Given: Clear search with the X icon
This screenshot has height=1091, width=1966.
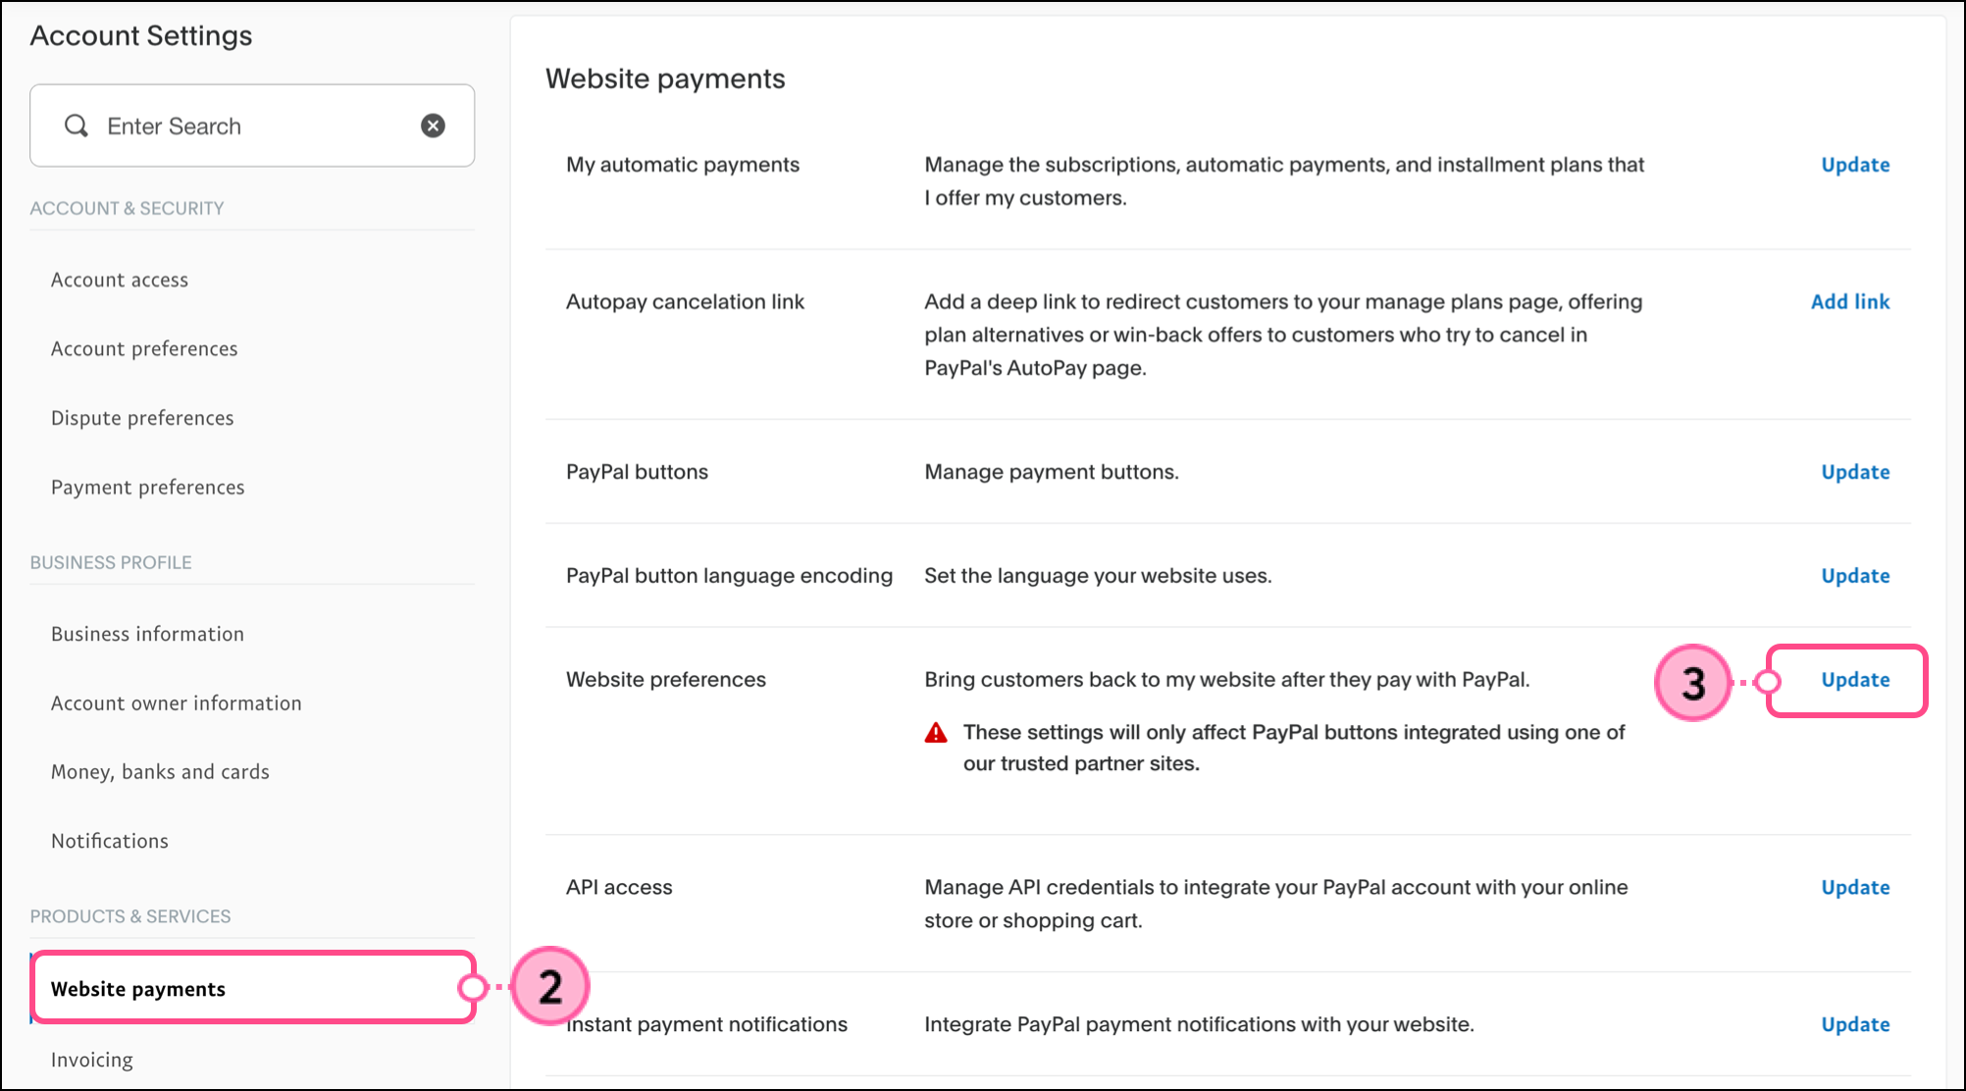Looking at the screenshot, I should pyautogui.click(x=433, y=126).
